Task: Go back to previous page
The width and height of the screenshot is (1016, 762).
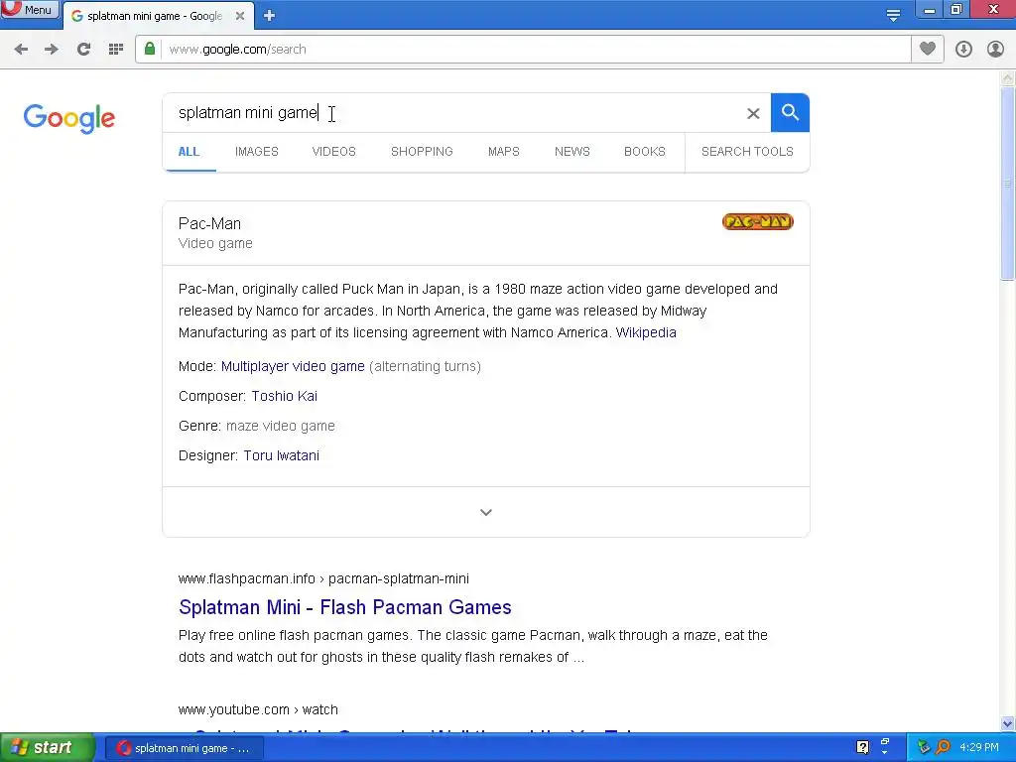Action: point(21,50)
